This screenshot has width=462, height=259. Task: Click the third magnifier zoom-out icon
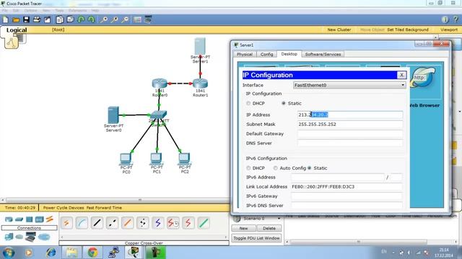tap(125, 19)
